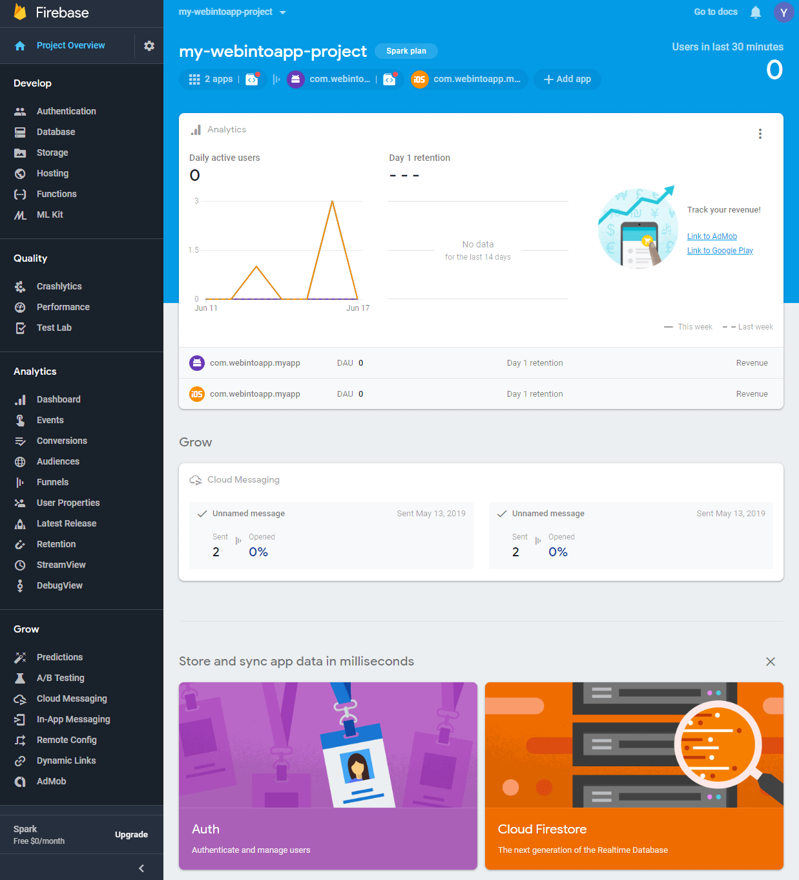Open the user account avatar Y

pos(783,12)
